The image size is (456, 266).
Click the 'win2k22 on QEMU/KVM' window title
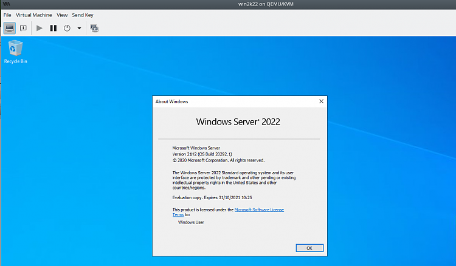pyautogui.click(x=266, y=4)
